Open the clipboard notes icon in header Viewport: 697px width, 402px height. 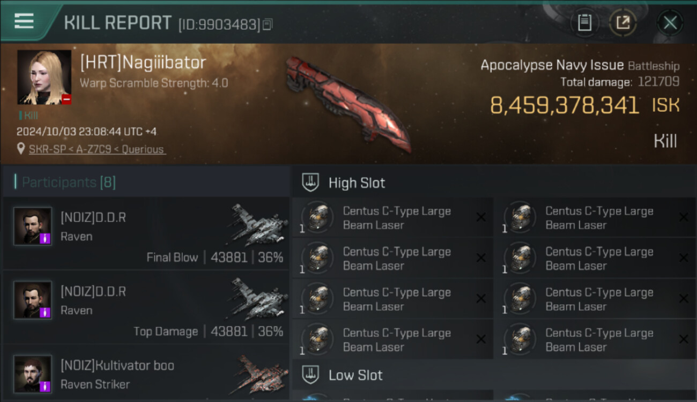click(584, 23)
